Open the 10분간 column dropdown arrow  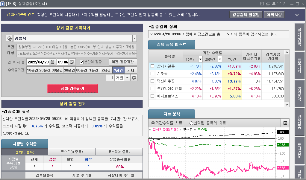(x=200, y=59)
